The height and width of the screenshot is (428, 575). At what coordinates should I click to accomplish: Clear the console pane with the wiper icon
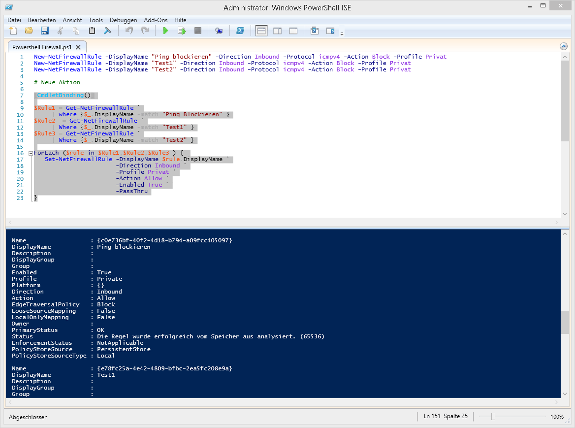[x=107, y=31]
